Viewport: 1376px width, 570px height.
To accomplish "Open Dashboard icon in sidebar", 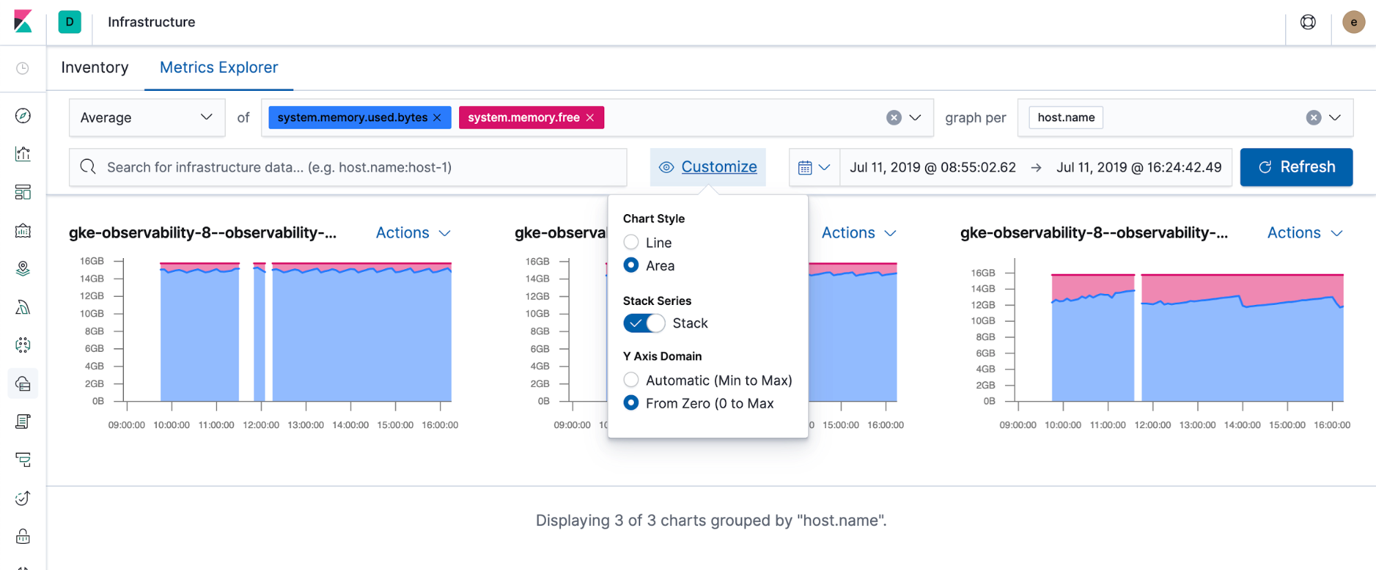I will pyautogui.click(x=23, y=192).
